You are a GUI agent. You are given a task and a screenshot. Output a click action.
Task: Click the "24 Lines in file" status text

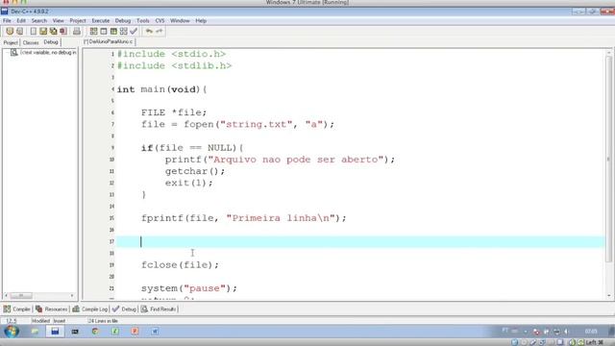(x=103, y=321)
